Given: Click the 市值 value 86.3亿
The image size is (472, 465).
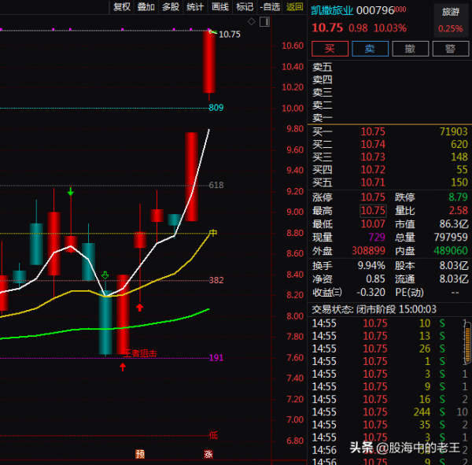Looking at the screenshot, I should [x=454, y=223].
